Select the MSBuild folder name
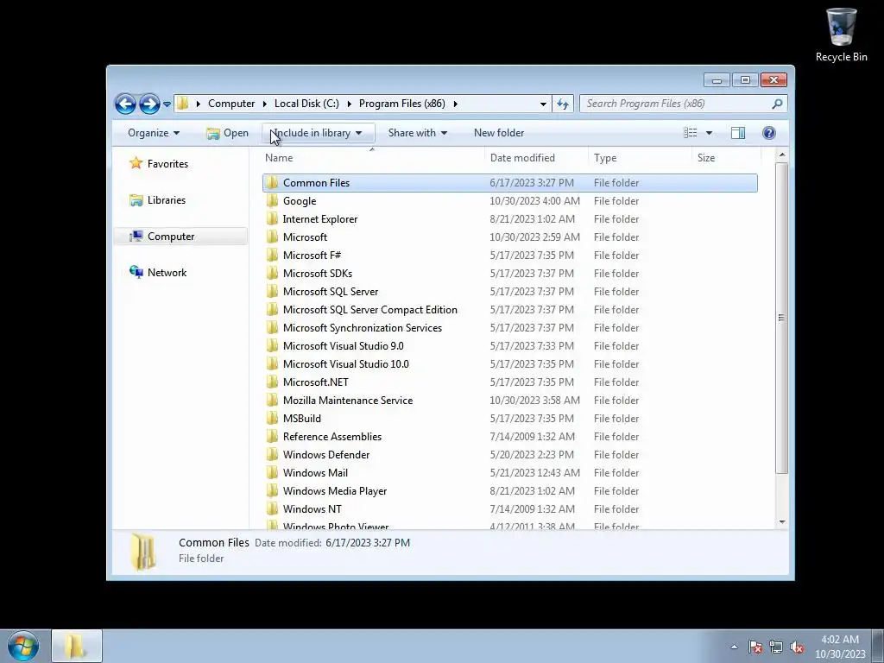884x663 pixels. click(x=301, y=419)
